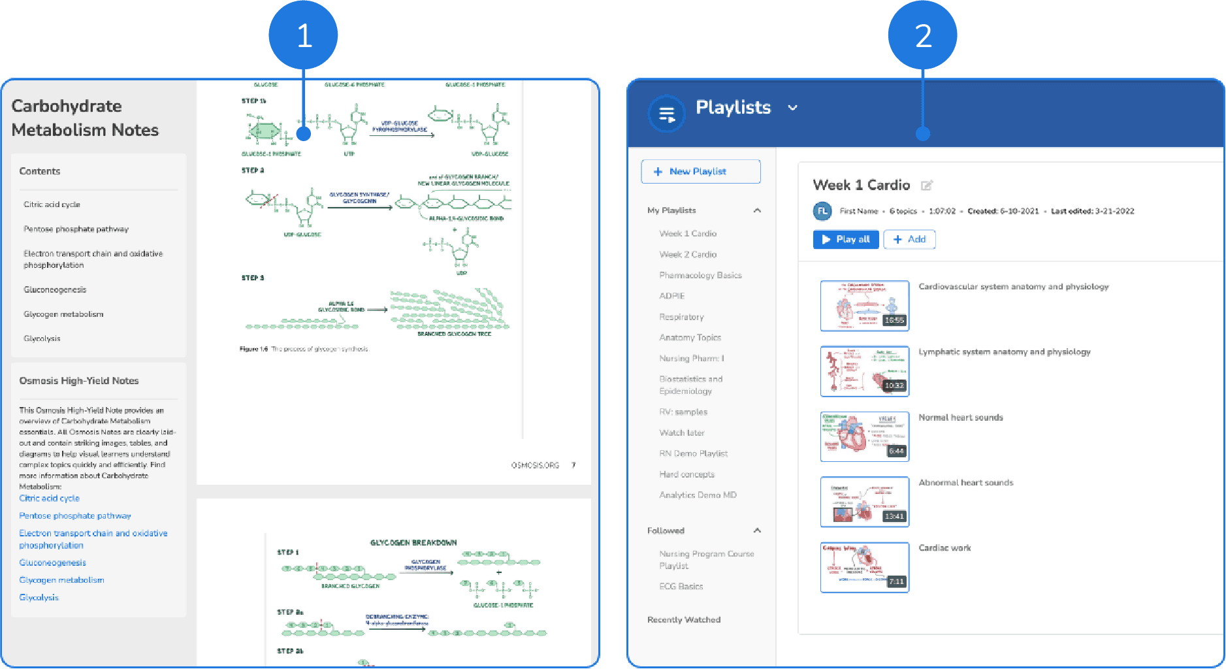
Task: Follow the Citric acid cycle blue link
Action: 49,498
